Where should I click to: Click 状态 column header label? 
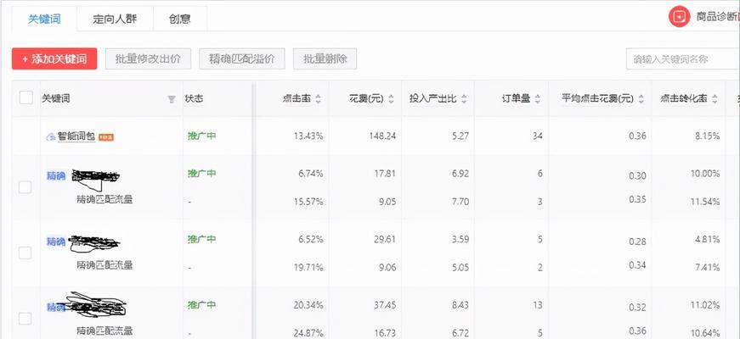tap(195, 98)
